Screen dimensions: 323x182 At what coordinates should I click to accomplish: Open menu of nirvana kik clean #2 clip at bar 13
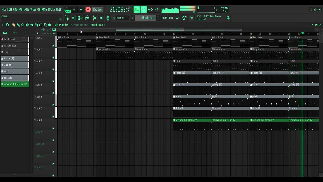pos(174,120)
